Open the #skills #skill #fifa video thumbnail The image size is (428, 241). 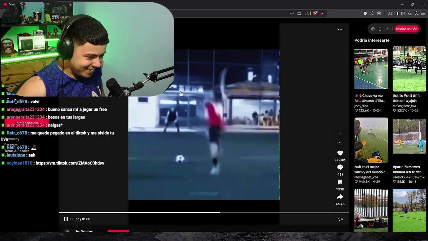(x=409, y=69)
